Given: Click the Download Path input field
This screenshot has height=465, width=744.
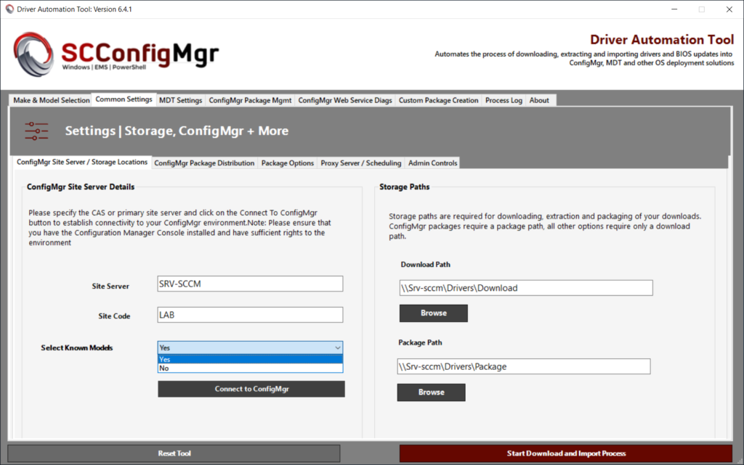Looking at the screenshot, I should coord(526,288).
